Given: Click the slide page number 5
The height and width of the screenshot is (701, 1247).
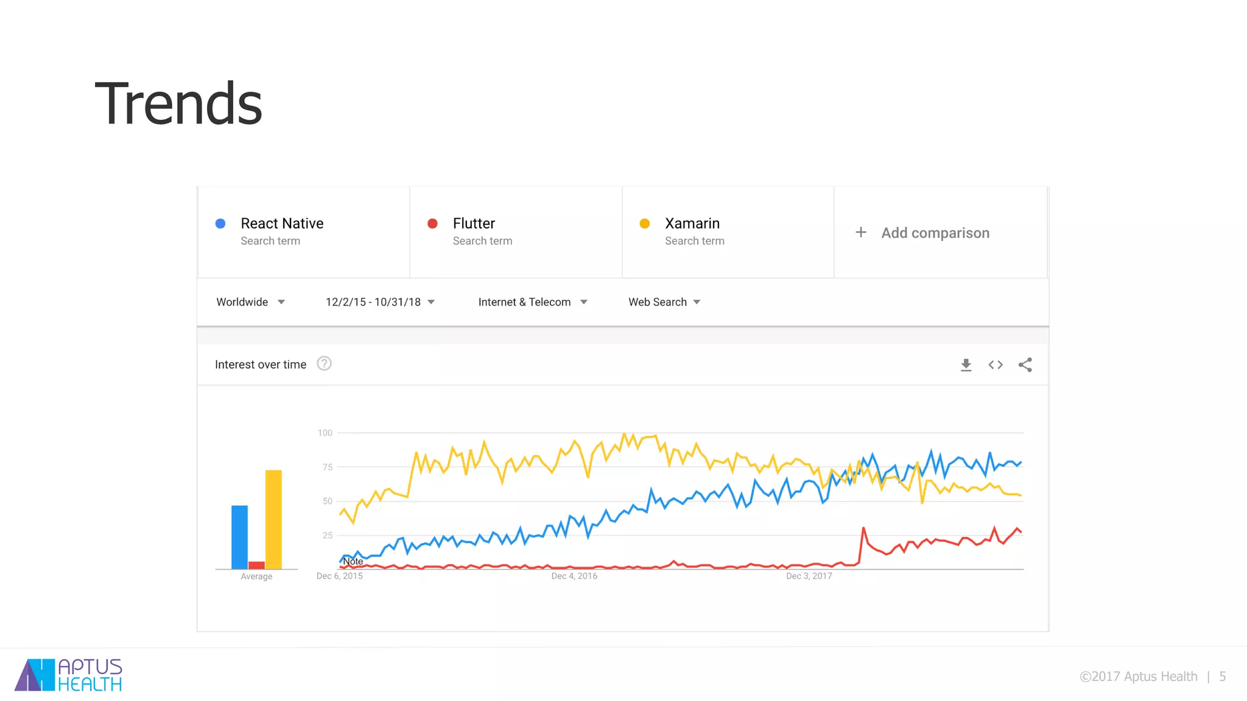Looking at the screenshot, I should [x=1223, y=677].
